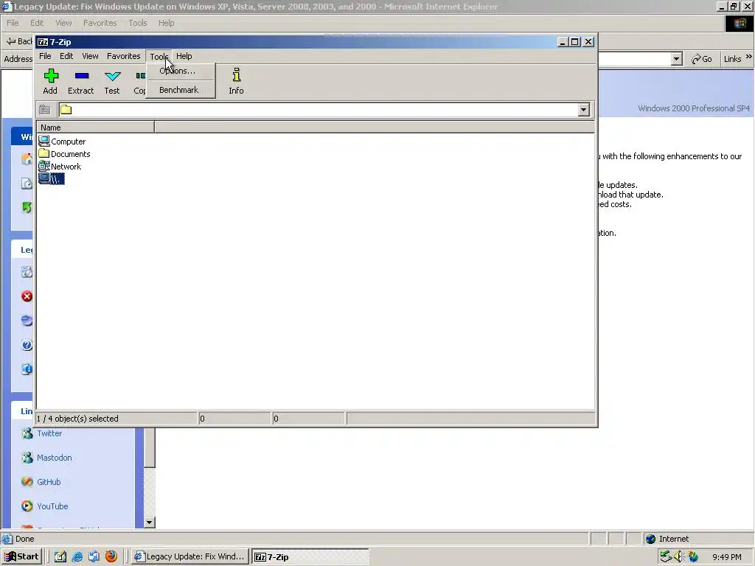
Task: Launch Internet Explorer from Quick Launch
Action: click(x=77, y=556)
